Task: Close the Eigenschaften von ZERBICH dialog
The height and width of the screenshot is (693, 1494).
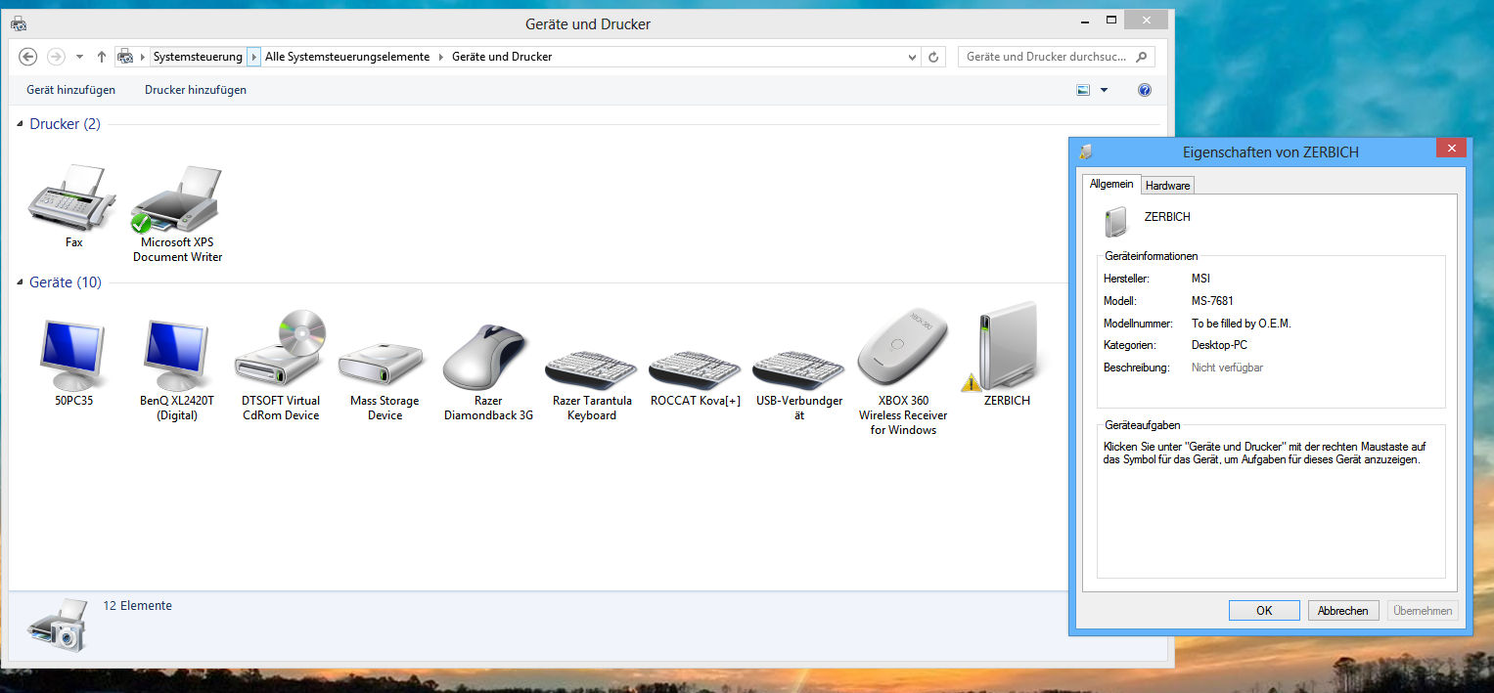Action: click(x=1450, y=148)
